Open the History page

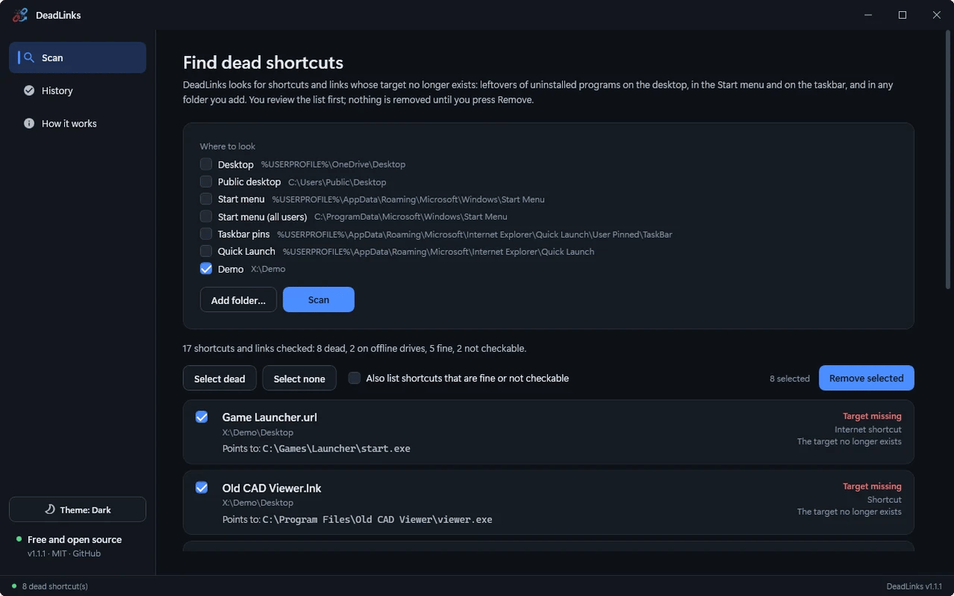point(78,90)
